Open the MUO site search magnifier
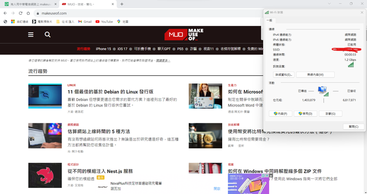 (47, 35)
